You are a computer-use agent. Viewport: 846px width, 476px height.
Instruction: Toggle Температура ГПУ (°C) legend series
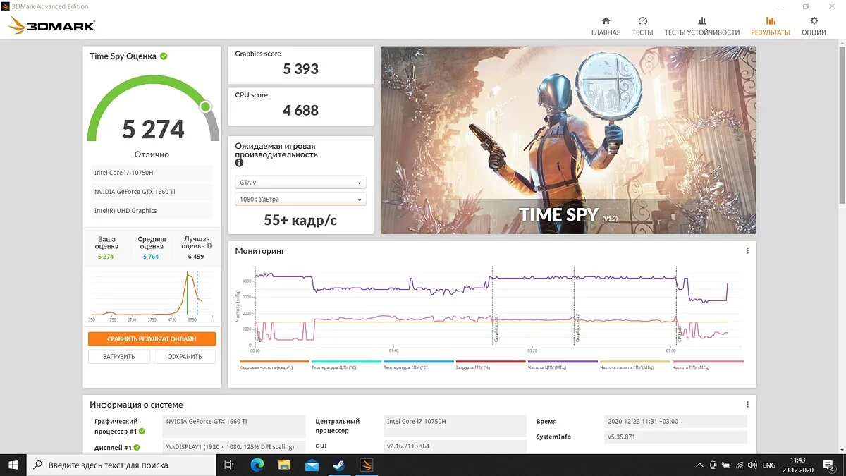coord(418,365)
